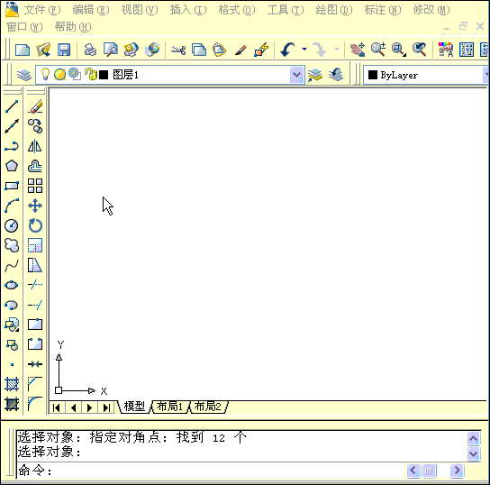Open the undo history dropdown arrow
Image resolution: width=490 pixels, height=485 pixels.
point(304,49)
